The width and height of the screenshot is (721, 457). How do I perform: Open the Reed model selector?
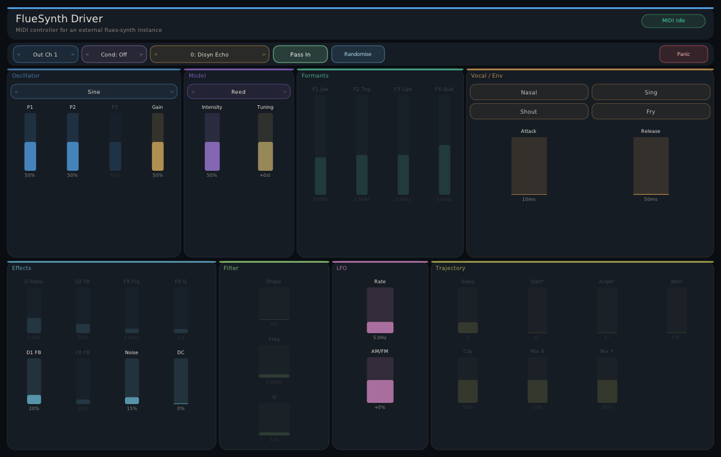click(239, 91)
